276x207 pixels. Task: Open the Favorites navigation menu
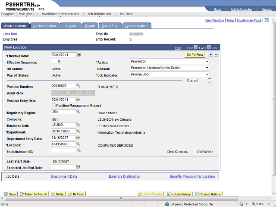tap(8, 14)
